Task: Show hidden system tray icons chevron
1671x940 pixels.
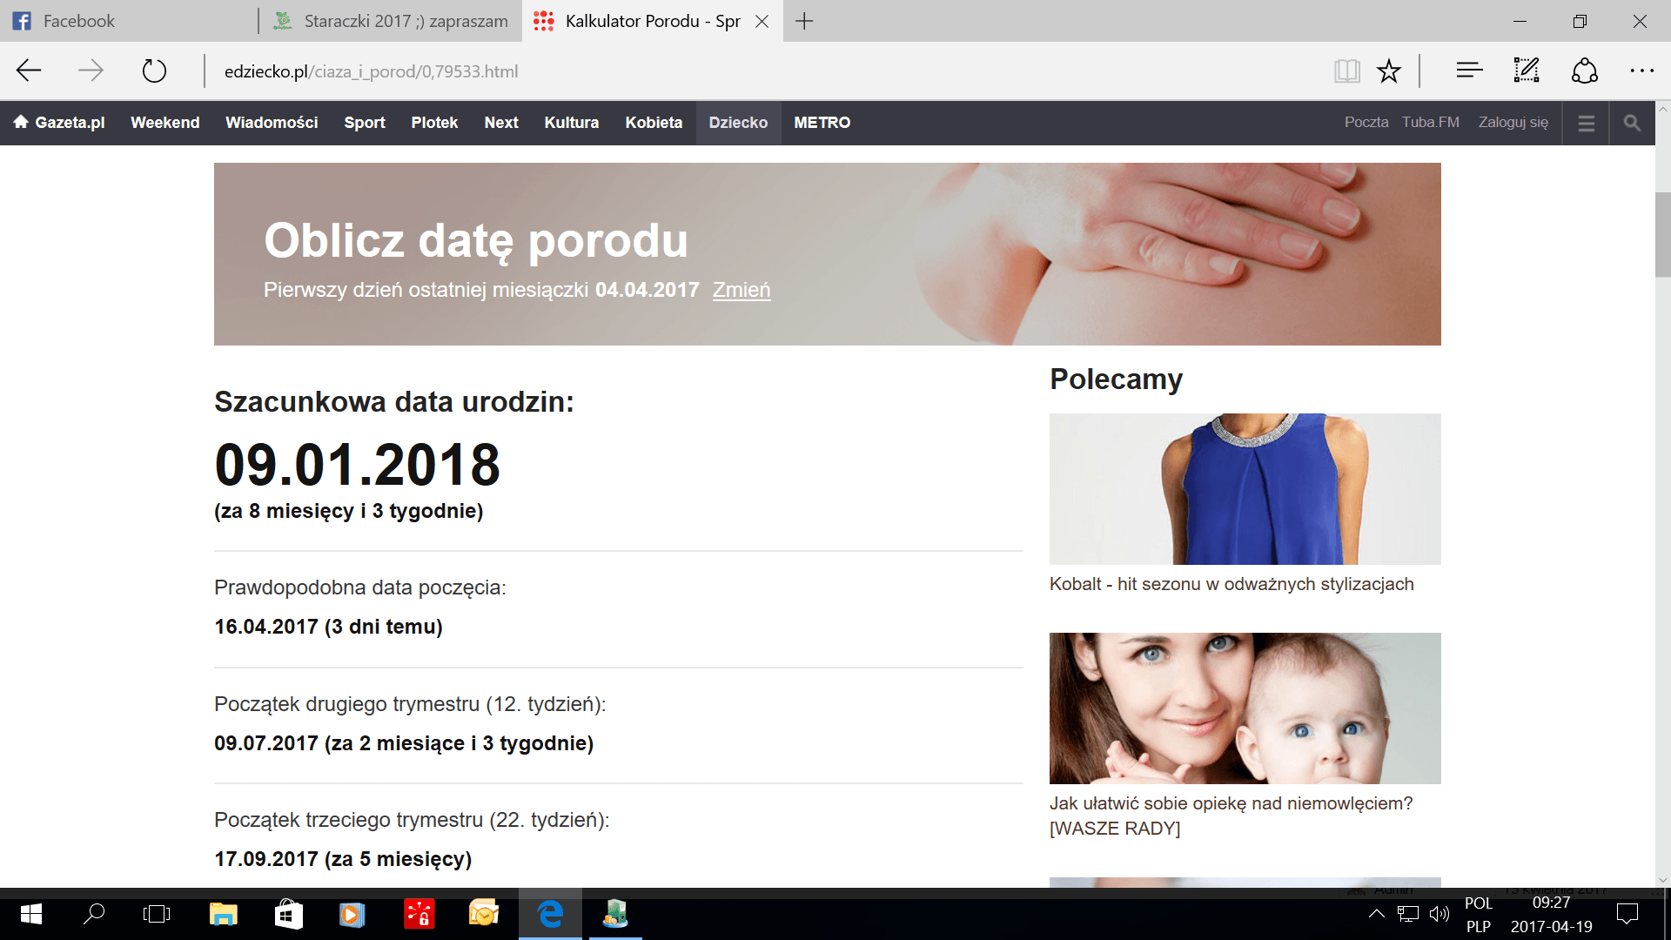Action: 1376,914
